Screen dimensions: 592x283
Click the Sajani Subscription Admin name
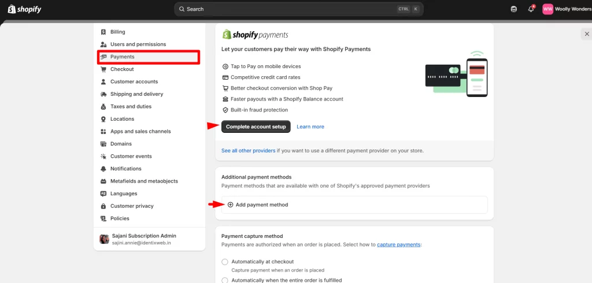(144, 236)
